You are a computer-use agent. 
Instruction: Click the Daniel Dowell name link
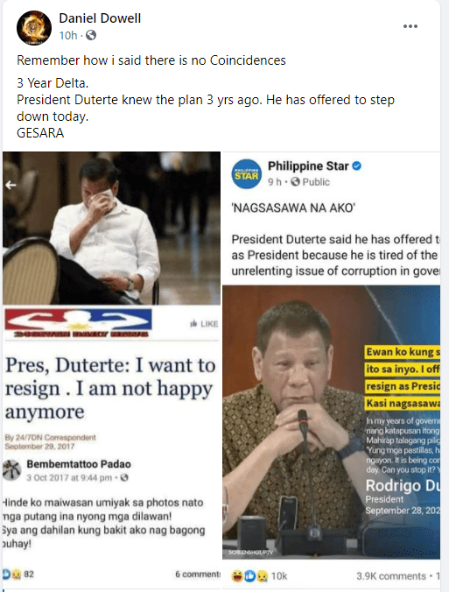pyautogui.click(x=100, y=18)
